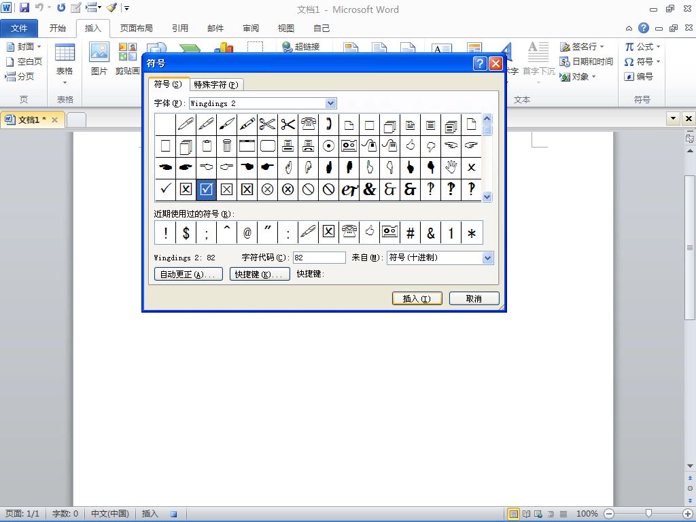Open the 字体 font dropdown showing Wingdings 2
Image resolution: width=696 pixels, height=522 pixels.
(x=331, y=103)
